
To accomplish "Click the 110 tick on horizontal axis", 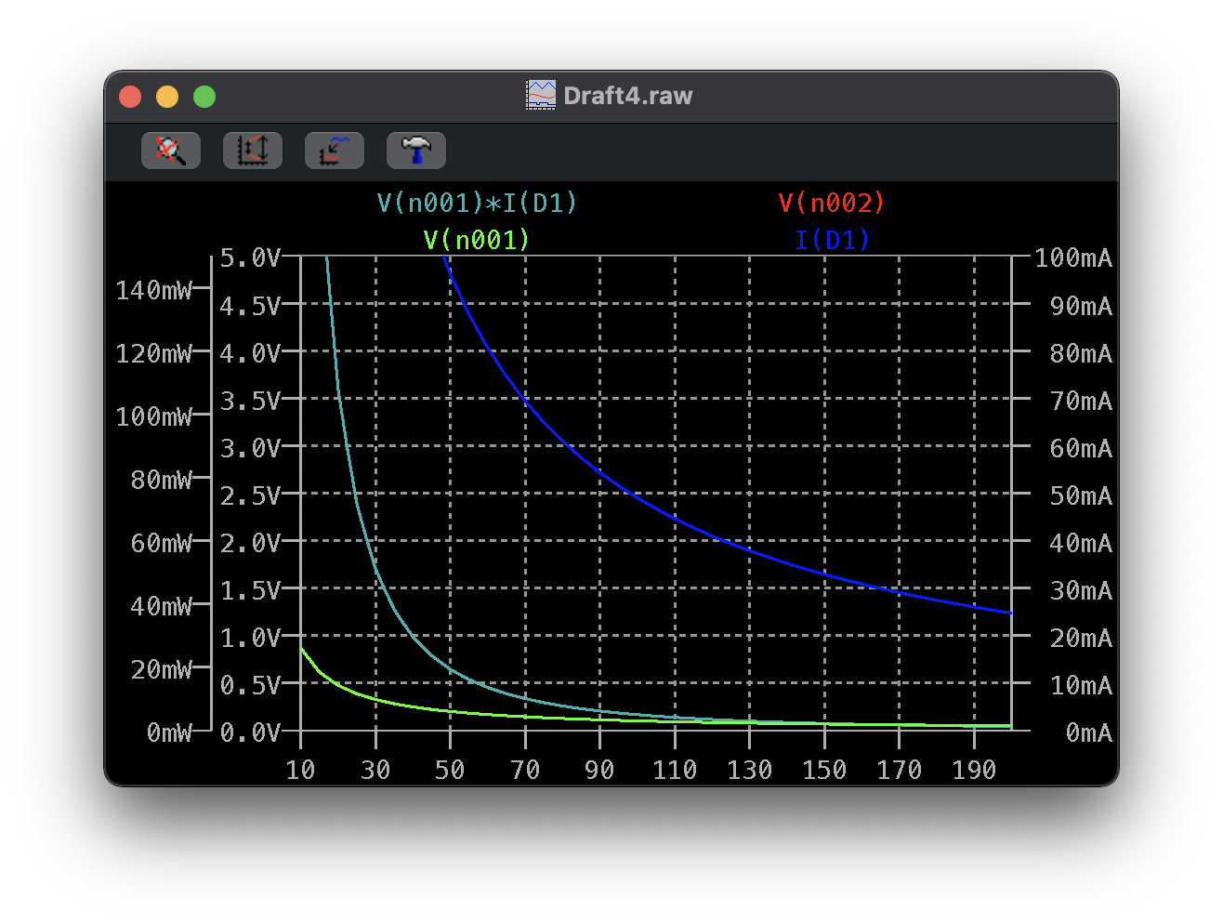I will (675, 770).
